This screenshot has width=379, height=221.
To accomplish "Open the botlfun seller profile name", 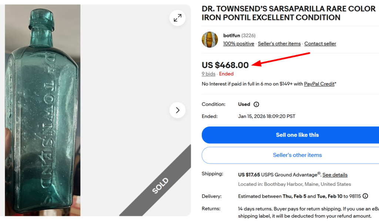I will 231,35.
